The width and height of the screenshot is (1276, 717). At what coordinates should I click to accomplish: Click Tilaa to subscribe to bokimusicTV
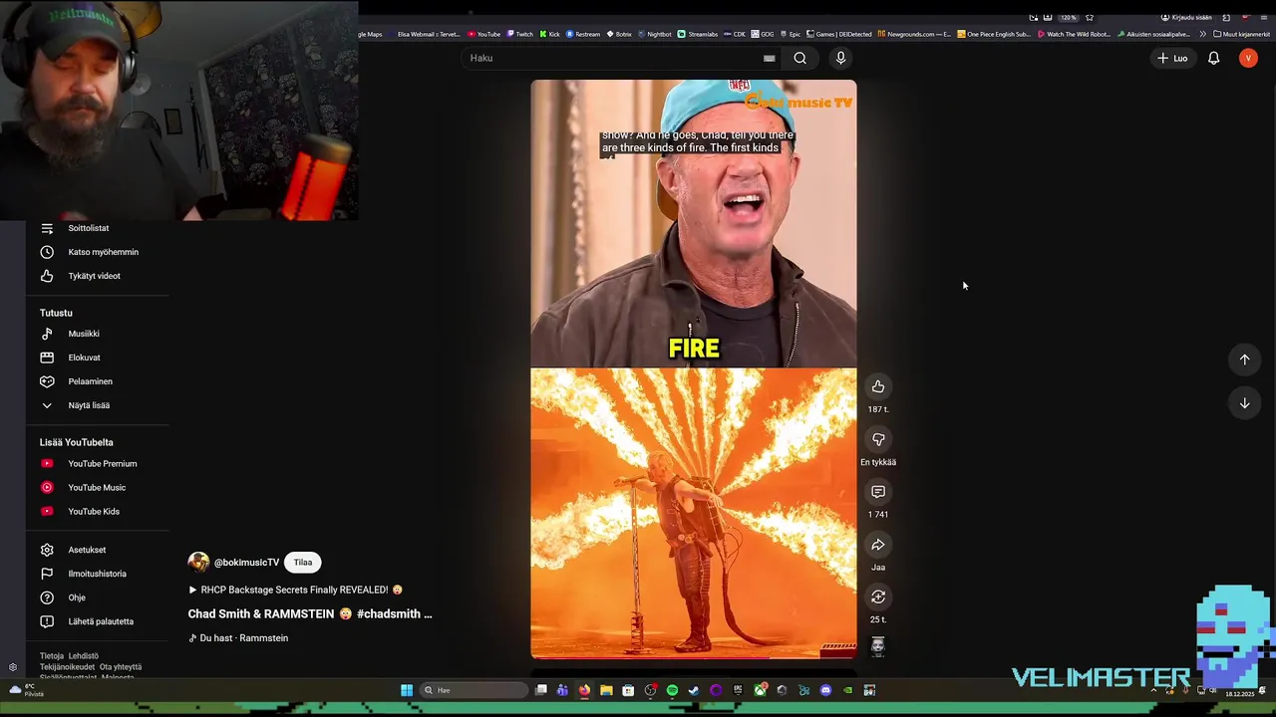coord(303,563)
